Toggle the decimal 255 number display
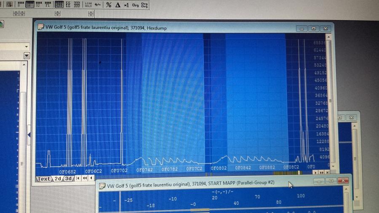 click(59, 5)
